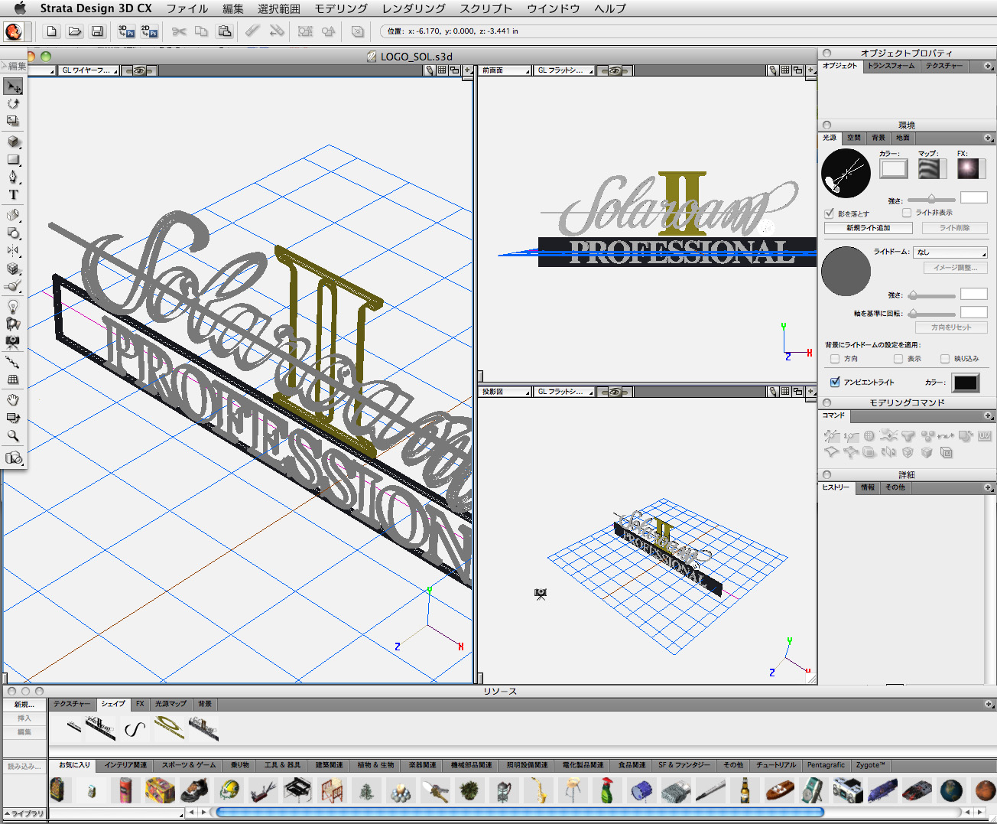Click the 方向をリセット button
997x824 pixels.
951,327
